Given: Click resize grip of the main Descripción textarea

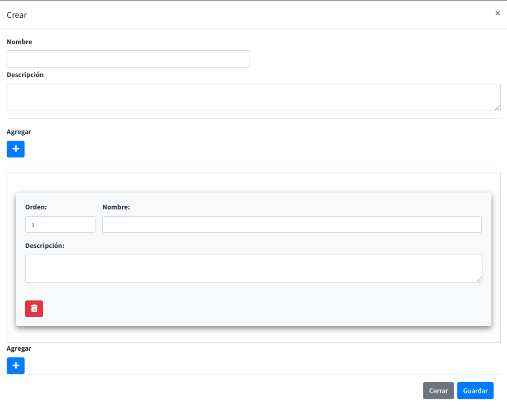Looking at the screenshot, I should click(x=497, y=108).
